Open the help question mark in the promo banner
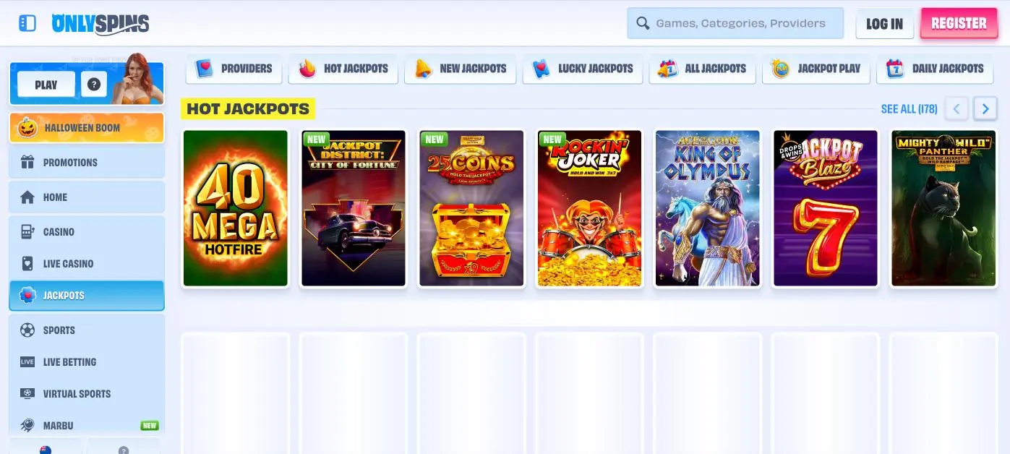This screenshot has width=1010, height=454. click(93, 83)
